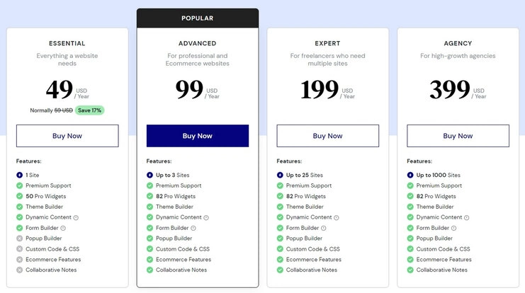Image resolution: width=525 pixels, height=293 pixels.
Task: Buy the Expert plan
Action: 328,136
